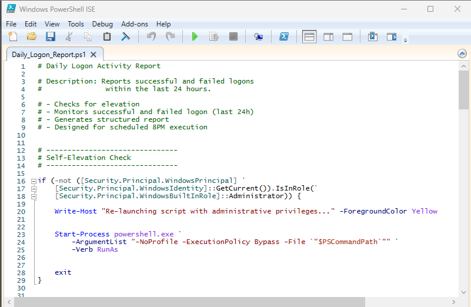Viewport: 471px width, 307px height.
Task: Open the Edit menu
Action: (x=31, y=24)
